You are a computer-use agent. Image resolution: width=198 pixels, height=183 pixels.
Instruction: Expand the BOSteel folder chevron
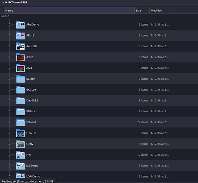click(10, 90)
